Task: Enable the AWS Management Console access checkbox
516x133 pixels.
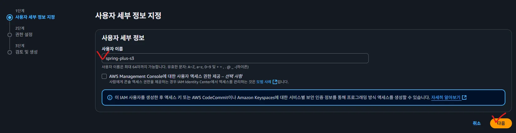Action: 104,76
